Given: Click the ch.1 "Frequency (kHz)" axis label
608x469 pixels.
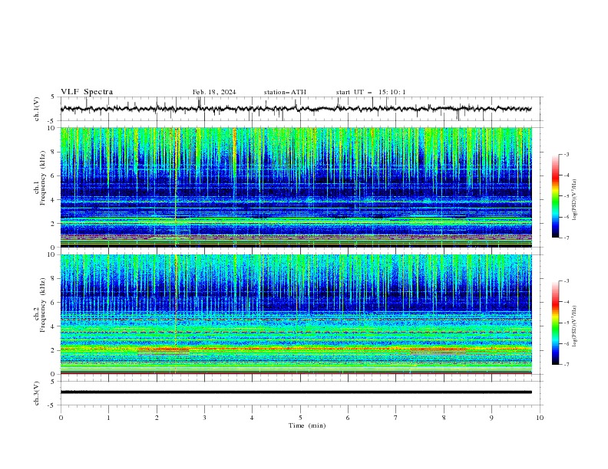Looking at the screenshot, I should 42,178.
